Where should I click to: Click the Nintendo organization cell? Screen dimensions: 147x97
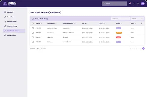pyautogui.click(x=65, y=37)
